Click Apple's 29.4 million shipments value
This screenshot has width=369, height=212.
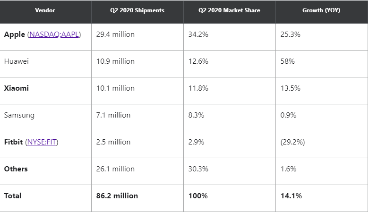[x=115, y=34]
